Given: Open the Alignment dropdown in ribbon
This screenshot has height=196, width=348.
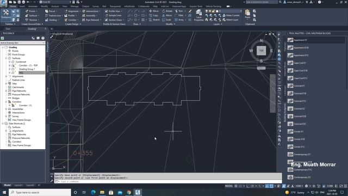Looking at the screenshot, I should point(72,11).
